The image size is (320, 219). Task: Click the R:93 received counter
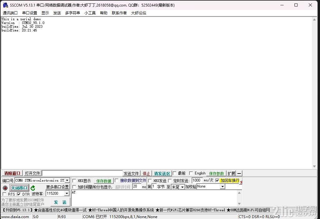62,217
